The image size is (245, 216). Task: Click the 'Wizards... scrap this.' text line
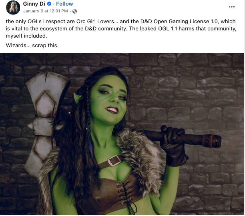tap(32, 46)
